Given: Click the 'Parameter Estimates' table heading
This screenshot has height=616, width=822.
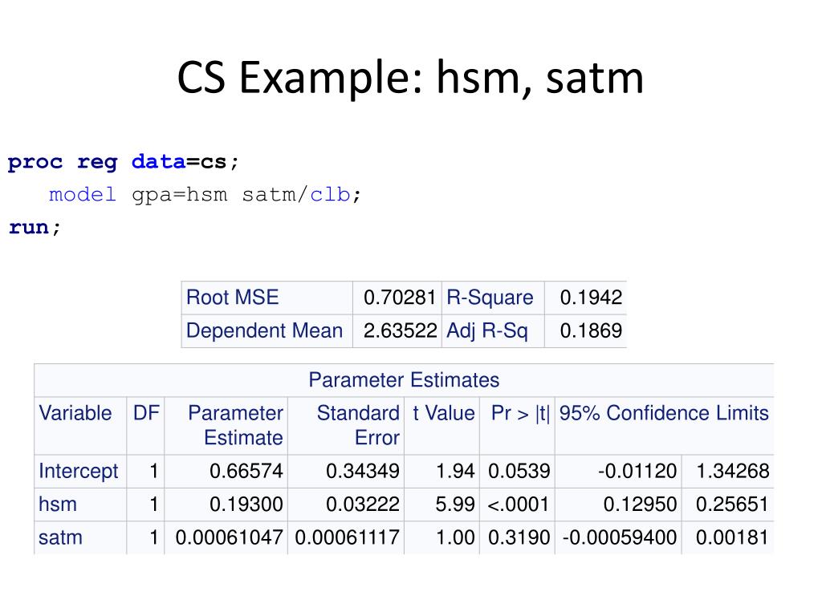Looking at the screenshot, I should (x=404, y=380).
